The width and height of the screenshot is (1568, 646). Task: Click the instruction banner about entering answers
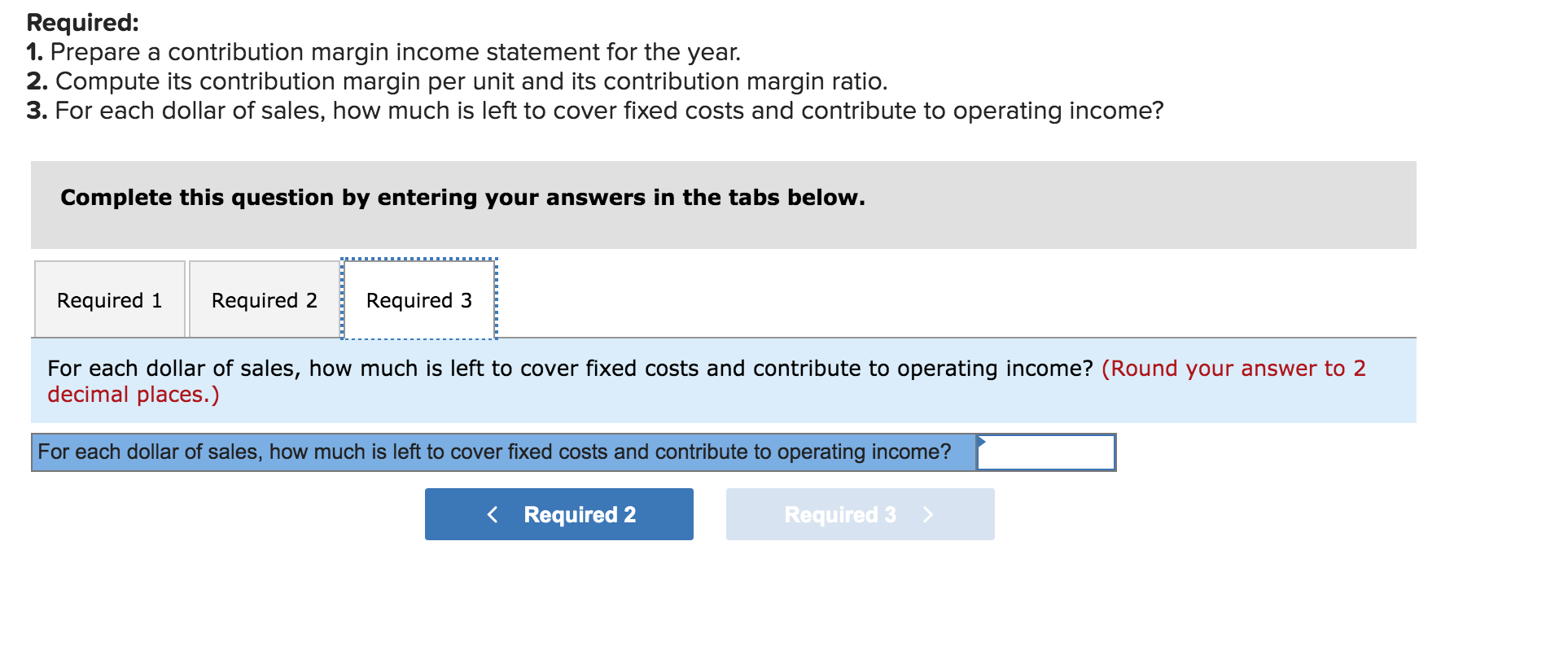tap(461, 197)
